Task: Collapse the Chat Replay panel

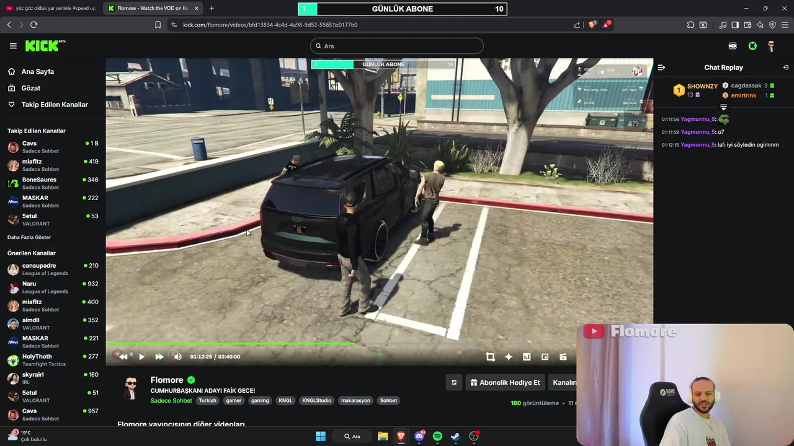Action: tap(661, 68)
